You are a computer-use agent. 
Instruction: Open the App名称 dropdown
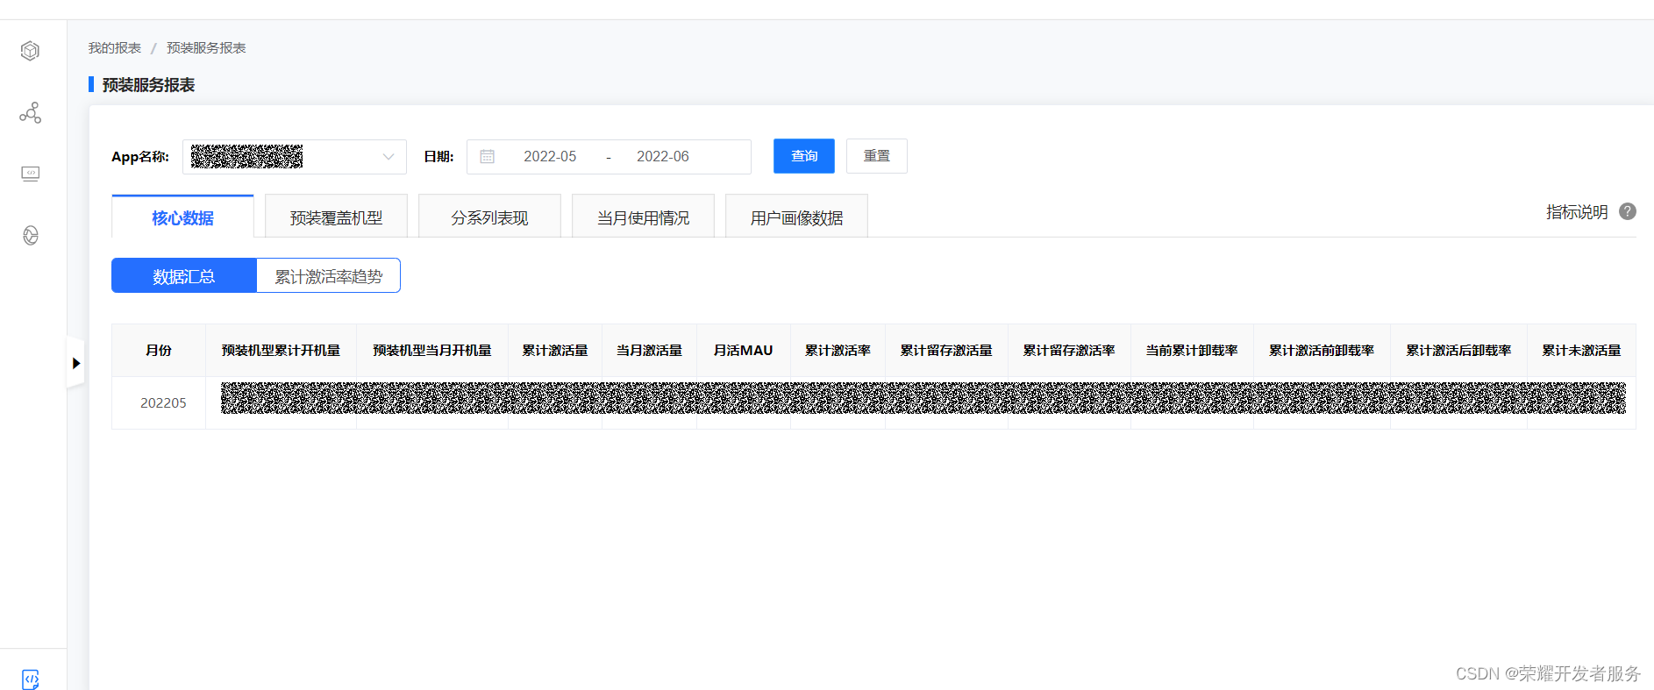[295, 157]
